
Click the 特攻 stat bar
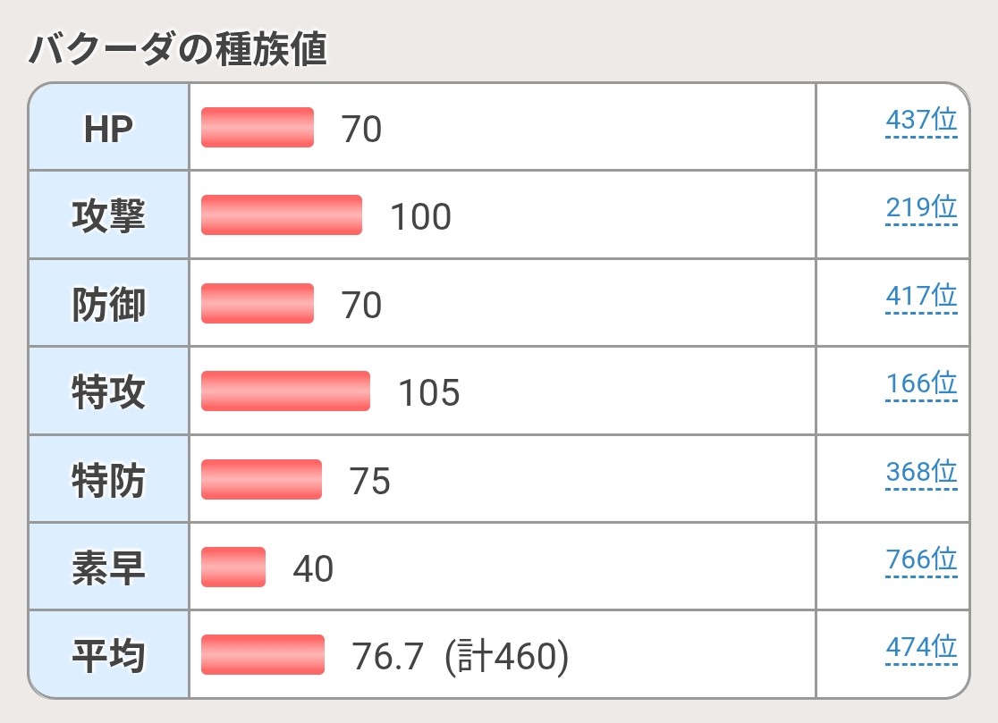point(285,391)
